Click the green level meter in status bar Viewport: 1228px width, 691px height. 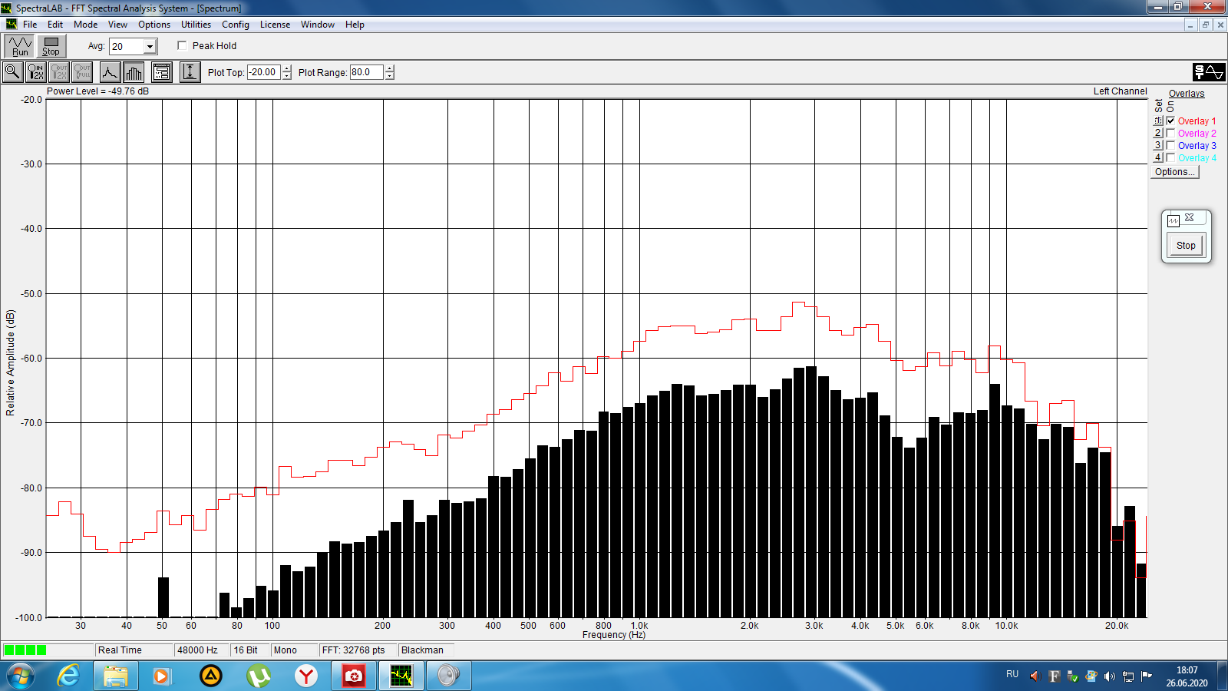pos(25,650)
